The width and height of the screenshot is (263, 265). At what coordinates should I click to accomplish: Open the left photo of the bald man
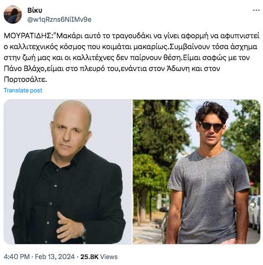[68, 172]
